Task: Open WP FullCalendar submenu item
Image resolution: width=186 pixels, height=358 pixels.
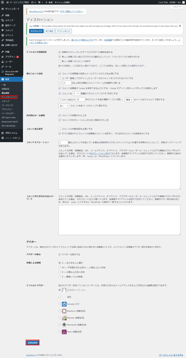Action: tap(8, 125)
